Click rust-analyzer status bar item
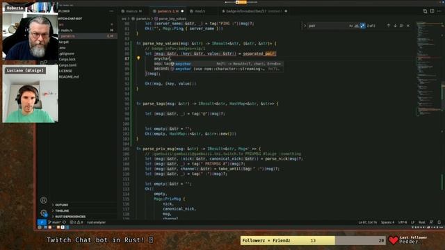The height and width of the screenshot is (250, 445). (x=97, y=222)
